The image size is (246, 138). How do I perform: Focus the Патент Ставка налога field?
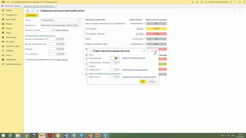click(114, 70)
